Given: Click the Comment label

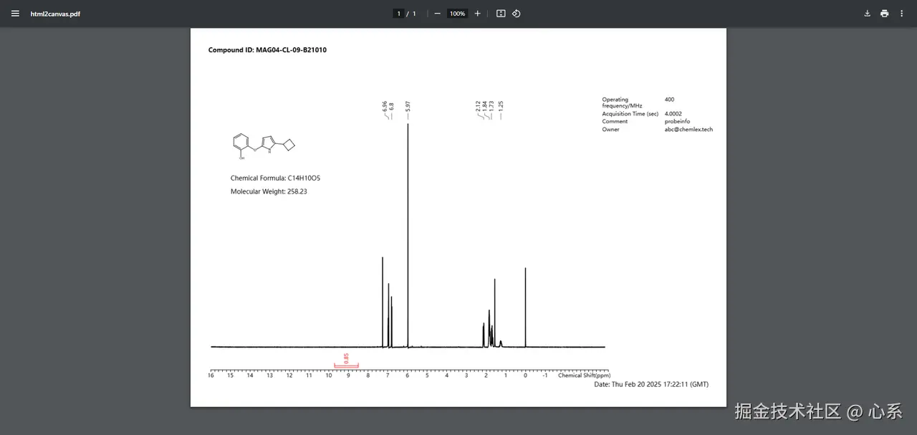Looking at the screenshot, I should tap(615, 122).
